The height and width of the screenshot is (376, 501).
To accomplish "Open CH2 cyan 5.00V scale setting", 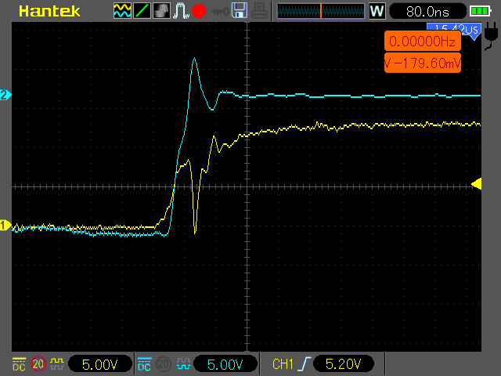I will point(225,364).
